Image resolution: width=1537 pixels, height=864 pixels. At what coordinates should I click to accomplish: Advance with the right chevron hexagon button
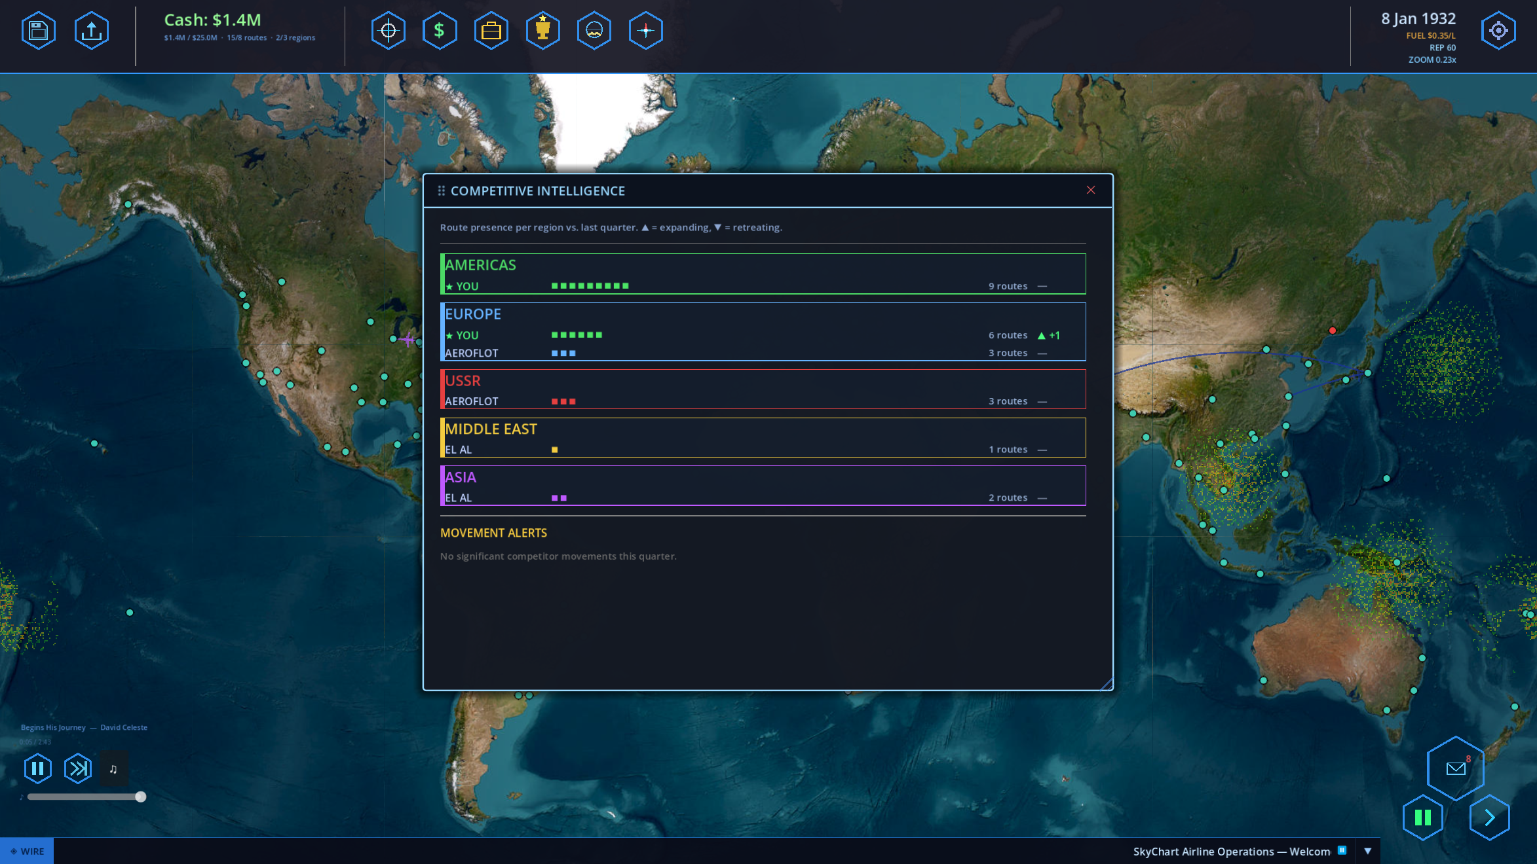pos(1489,817)
